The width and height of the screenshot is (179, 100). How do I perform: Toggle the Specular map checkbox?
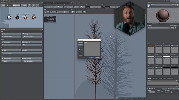(148, 58)
